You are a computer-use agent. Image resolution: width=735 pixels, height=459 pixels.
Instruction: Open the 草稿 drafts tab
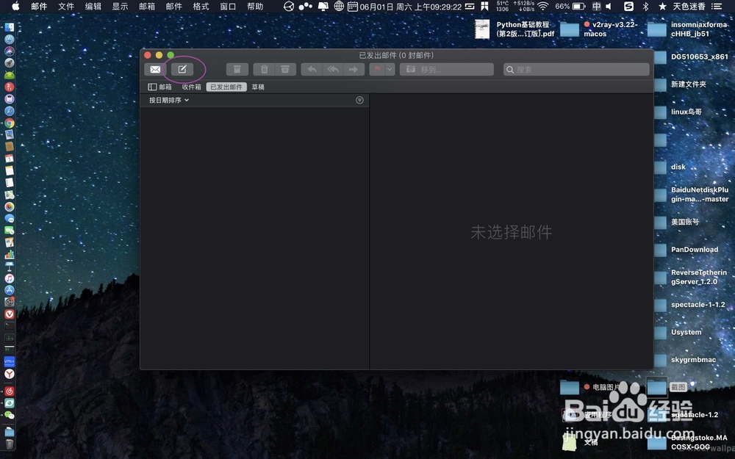pyautogui.click(x=258, y=87)
